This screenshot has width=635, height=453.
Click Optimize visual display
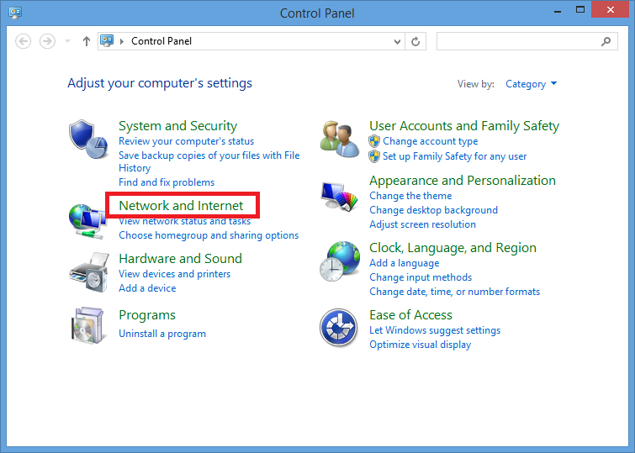coord(420,345)
